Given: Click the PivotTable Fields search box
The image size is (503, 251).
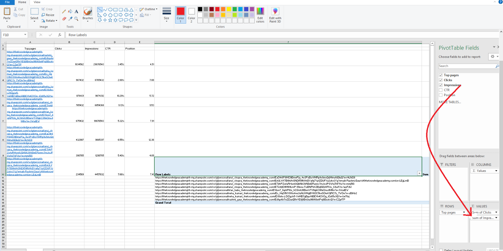Looking at the screenshot, I should tap(467, 66).
